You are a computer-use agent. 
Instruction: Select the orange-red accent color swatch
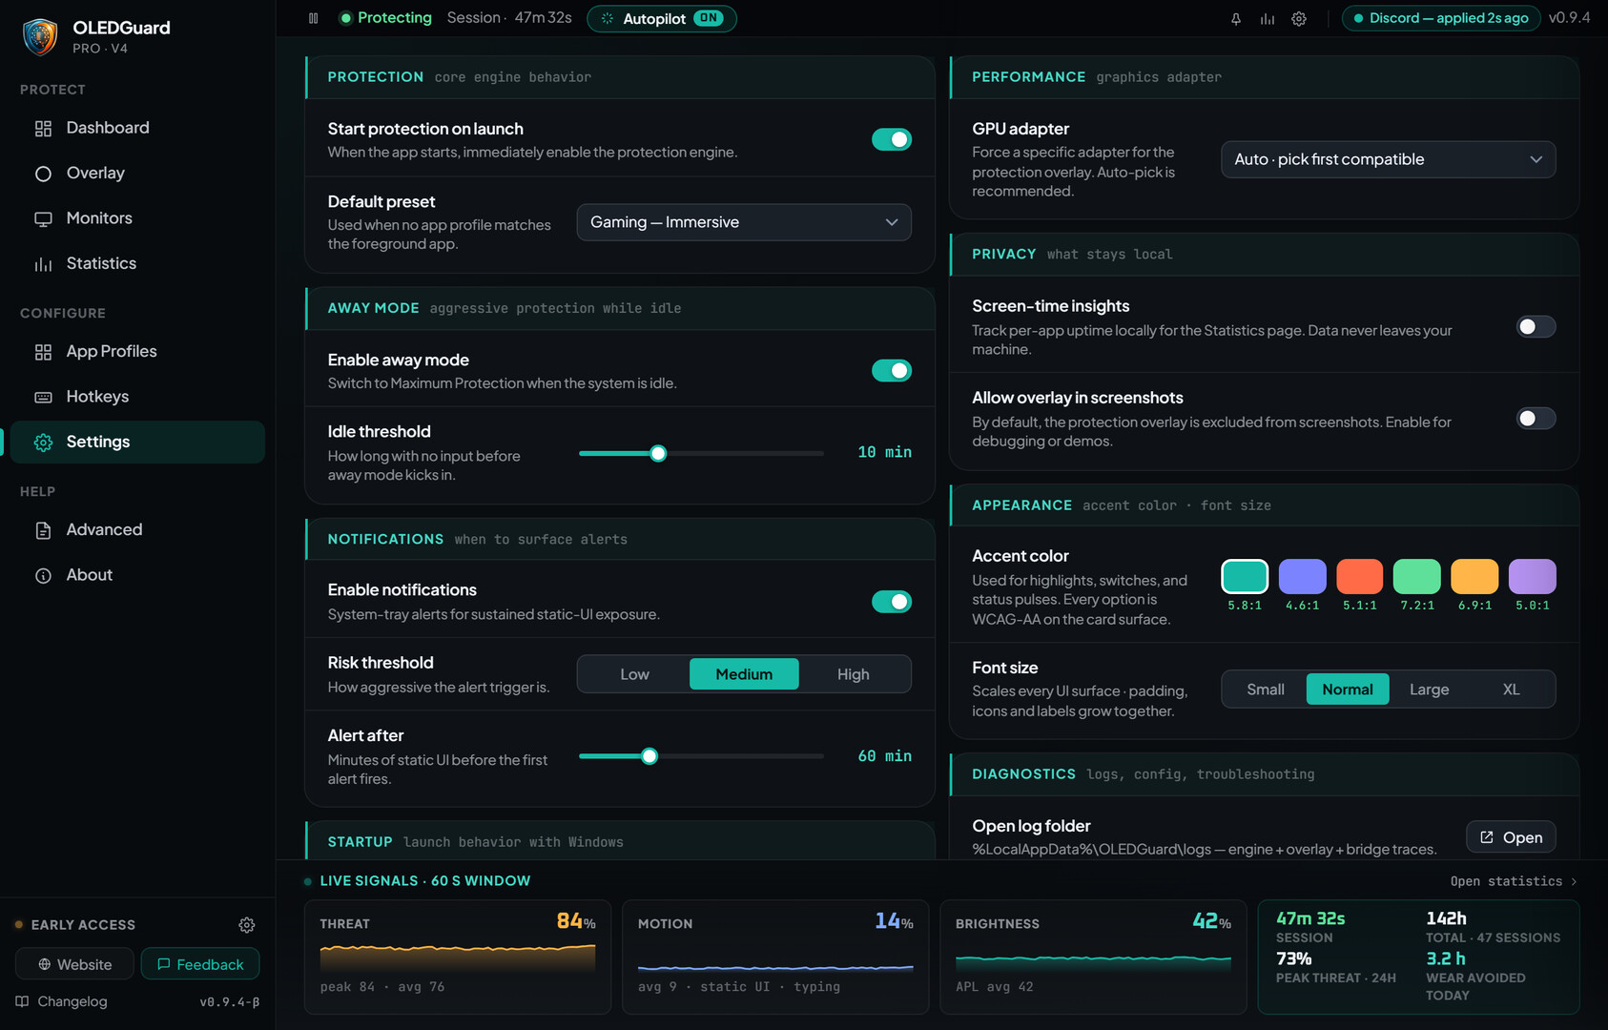(x=1360, y=576)
